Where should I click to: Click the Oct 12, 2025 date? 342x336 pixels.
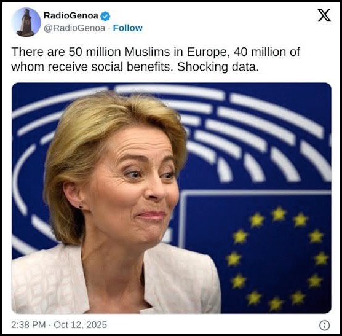click(x=80, y=325)
